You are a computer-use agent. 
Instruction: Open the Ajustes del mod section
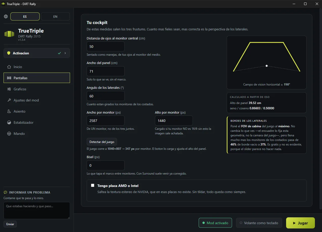[x=37, y=100]
